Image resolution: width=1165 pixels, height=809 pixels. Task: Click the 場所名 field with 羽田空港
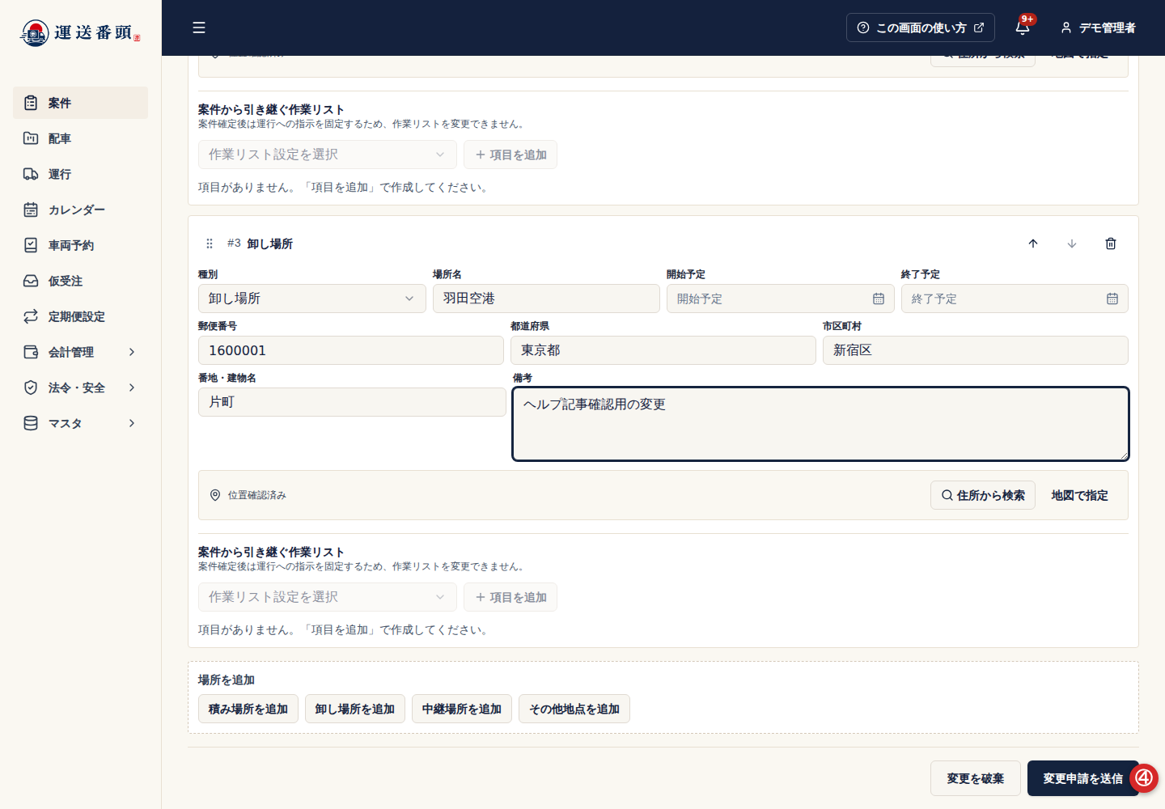point(546,299)
